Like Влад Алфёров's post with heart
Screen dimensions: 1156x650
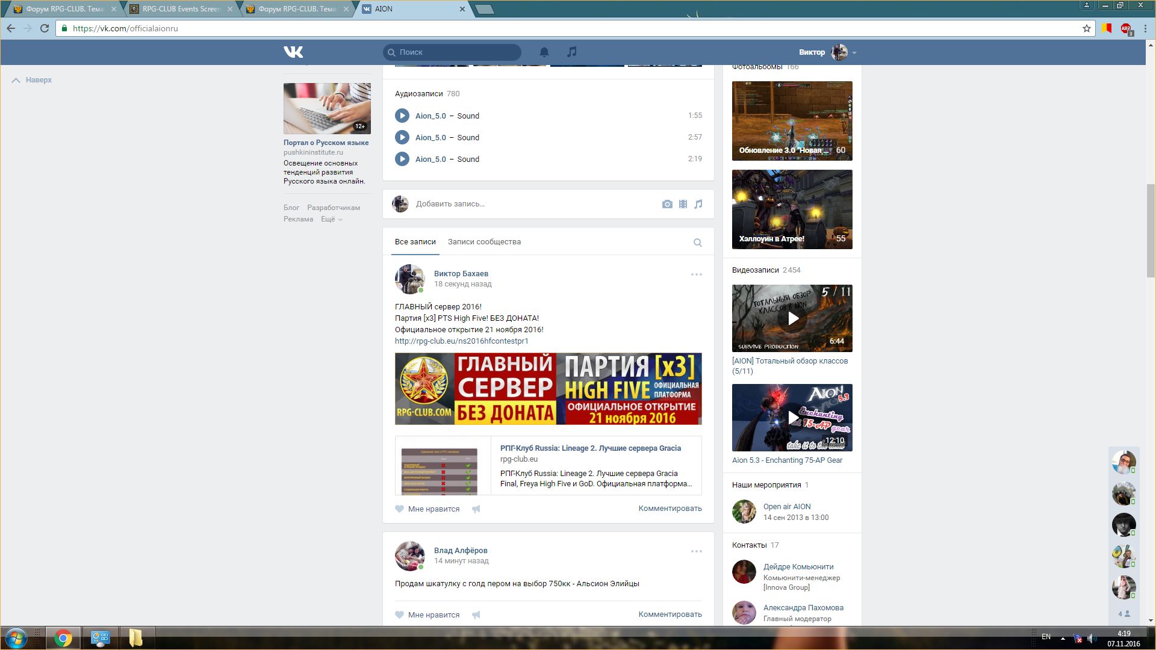pos(400,615)
